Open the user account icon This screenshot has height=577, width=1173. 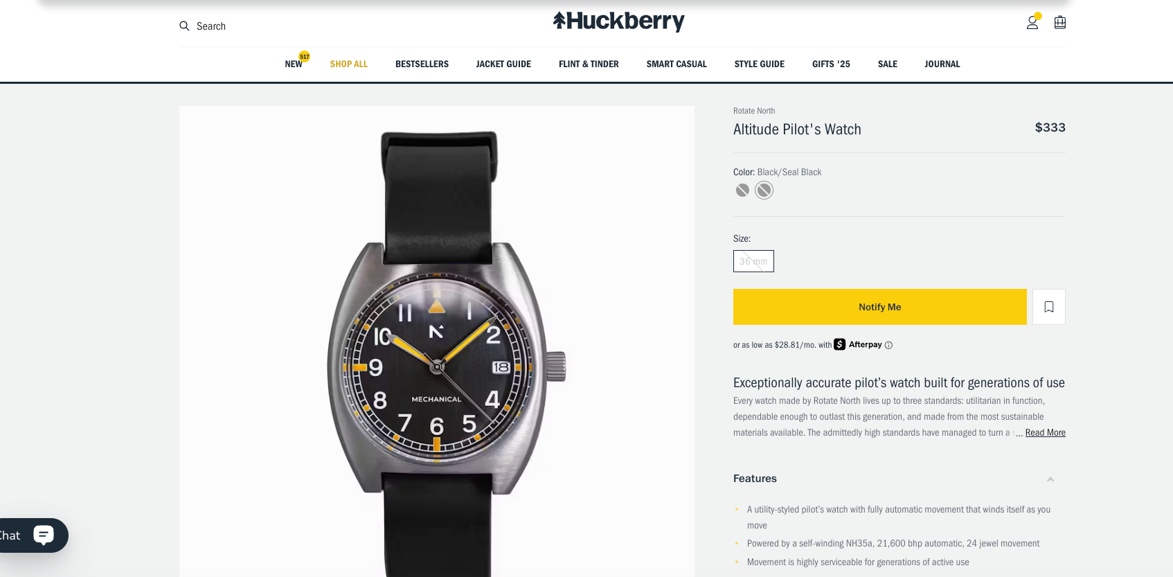coord(1032,23)
